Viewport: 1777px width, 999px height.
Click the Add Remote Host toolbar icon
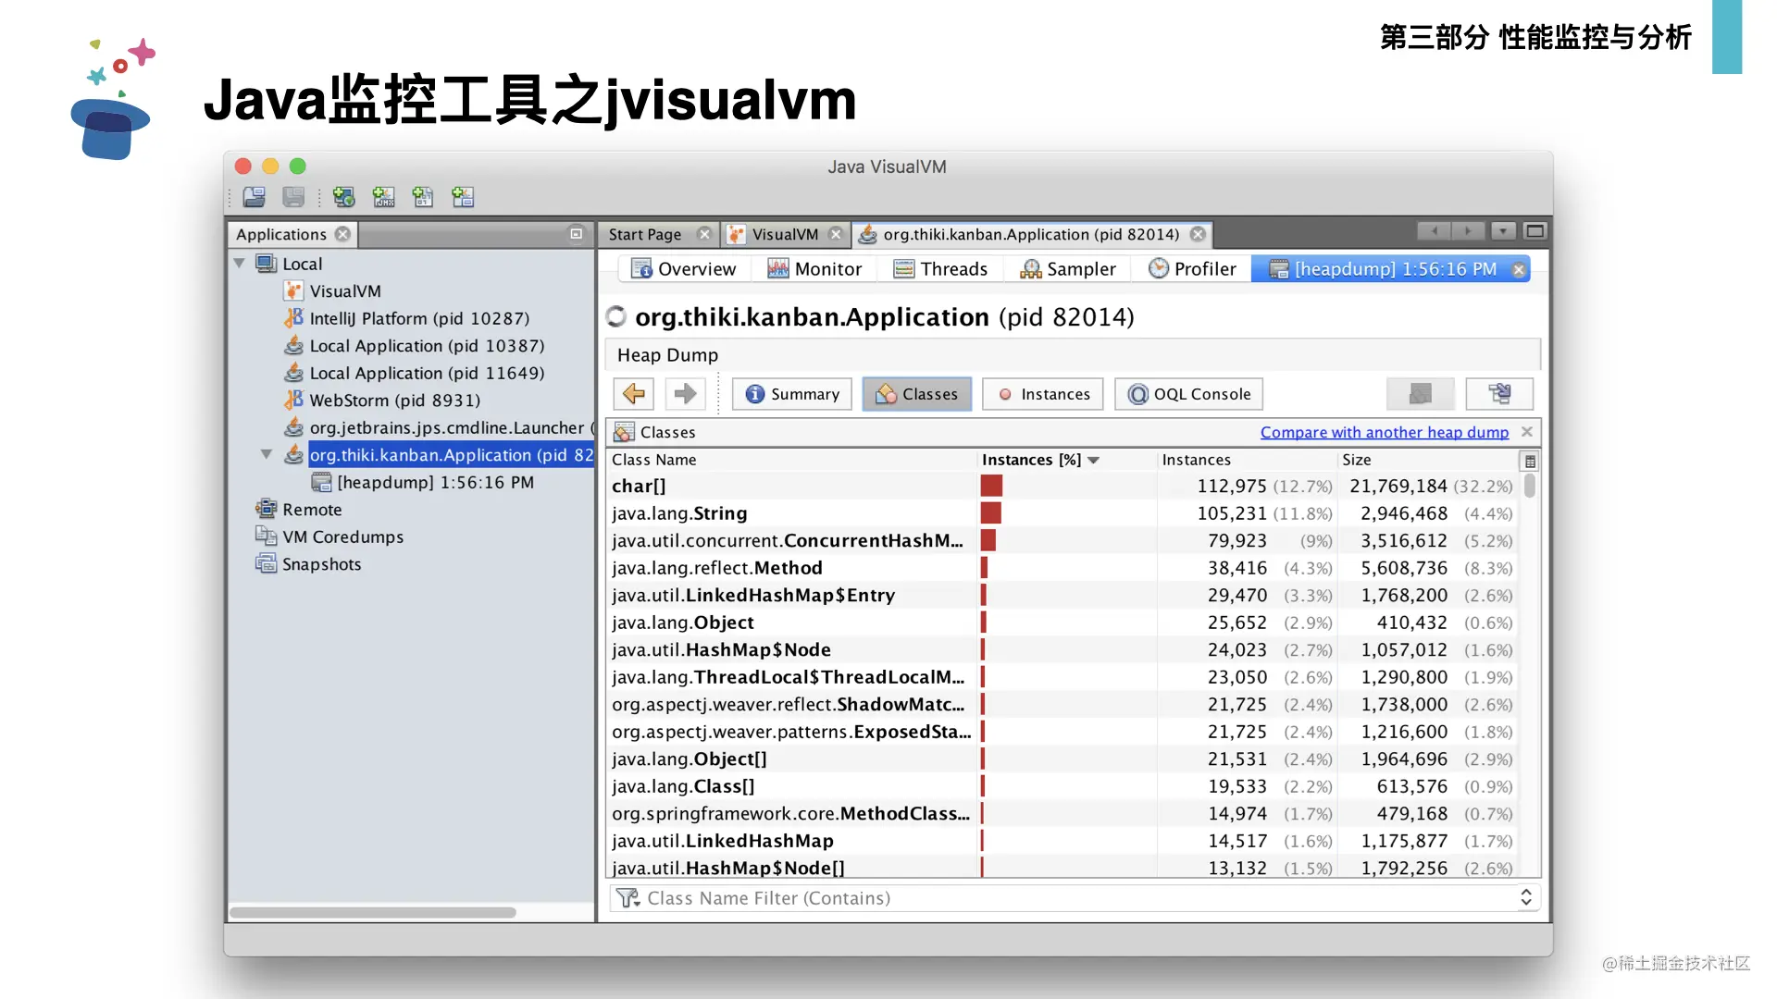(343, 197)
